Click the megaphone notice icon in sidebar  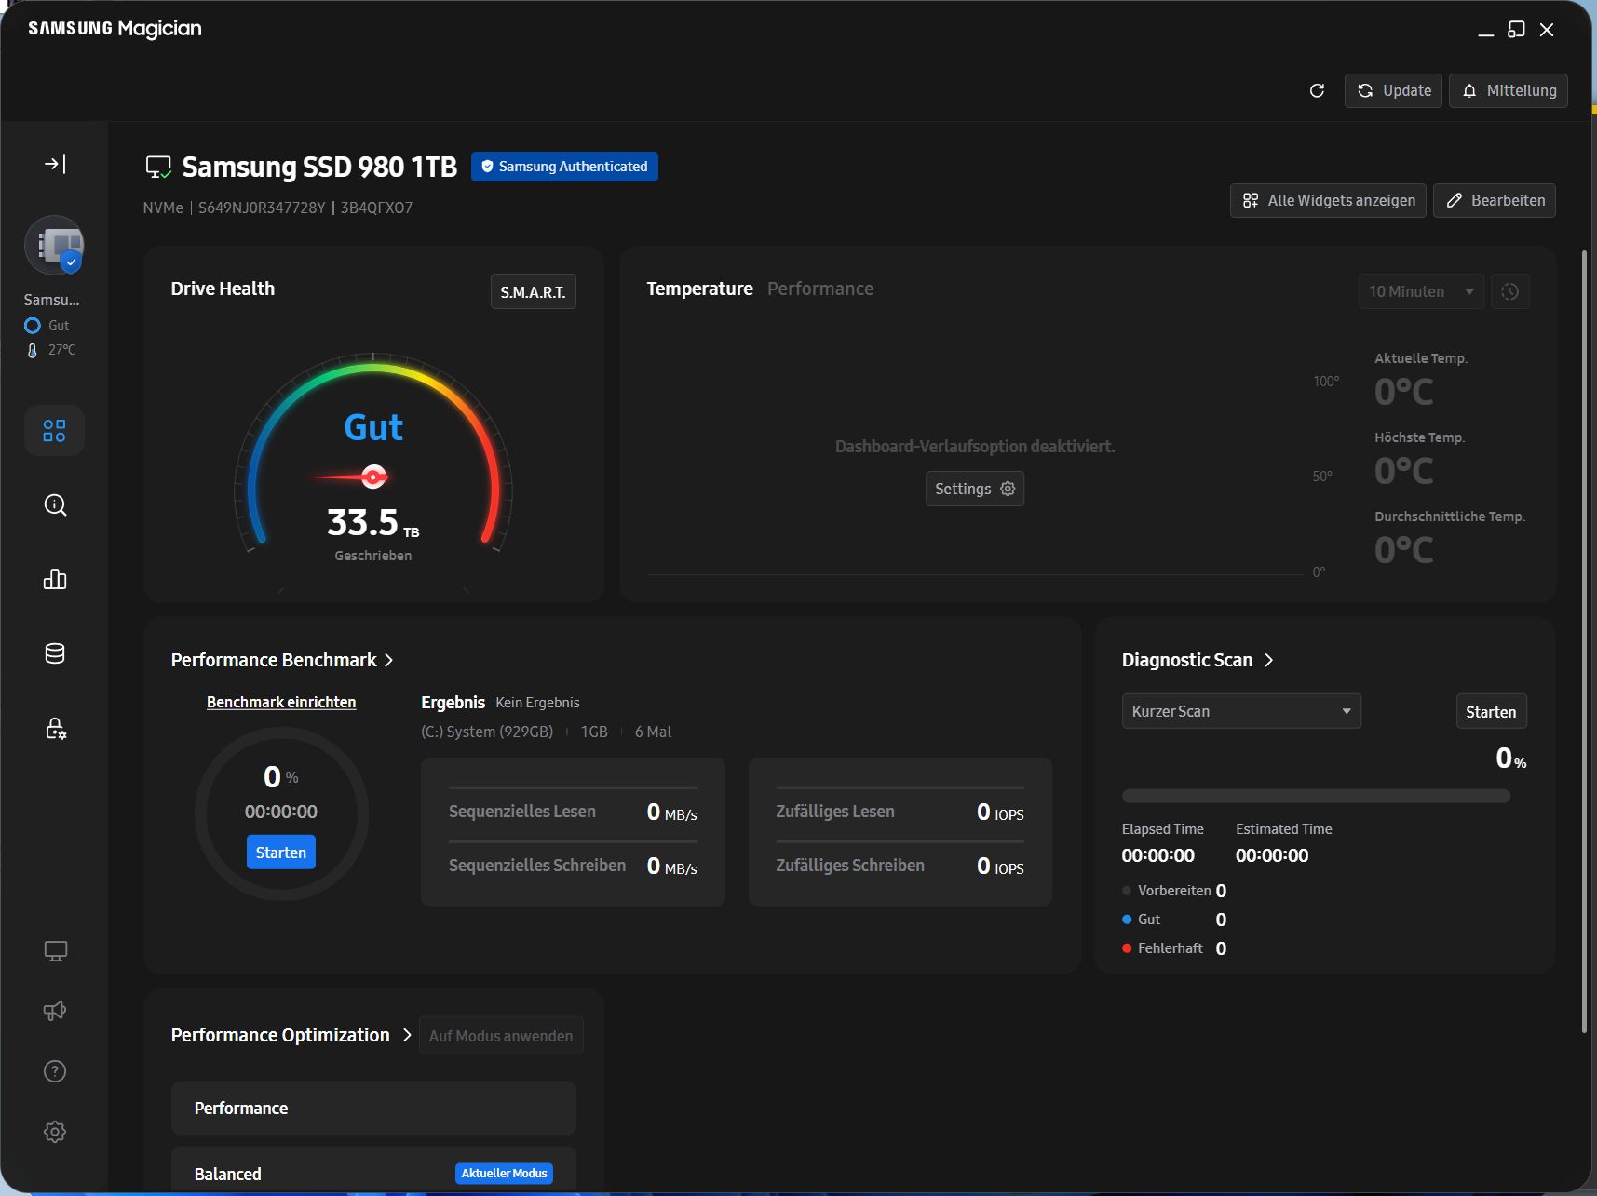55,1011
